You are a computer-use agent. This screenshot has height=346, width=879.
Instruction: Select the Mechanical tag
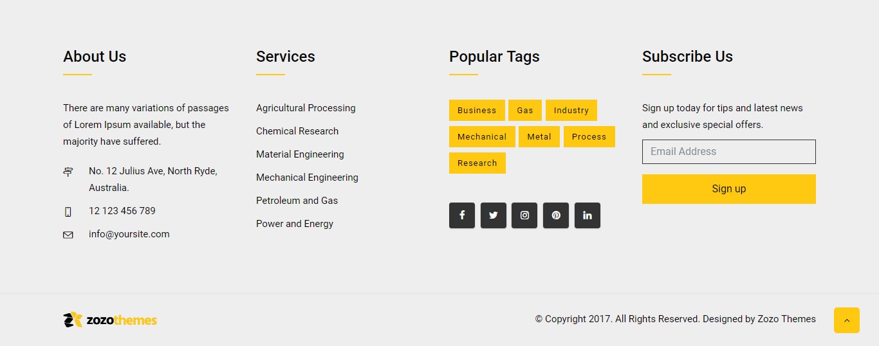pyautogui.click(x=482, y=137)
